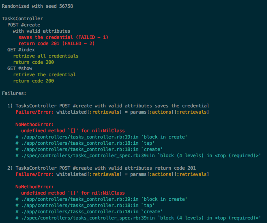This screenshot has height=223, width=267.
Task: Select the "return code 201 (FAILED - 2)" line
Action: [x=56, y=44]
